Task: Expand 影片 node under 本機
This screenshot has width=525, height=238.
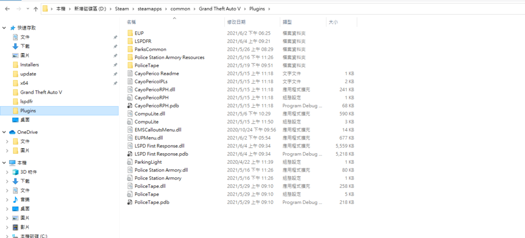Action: pos(7,228)
